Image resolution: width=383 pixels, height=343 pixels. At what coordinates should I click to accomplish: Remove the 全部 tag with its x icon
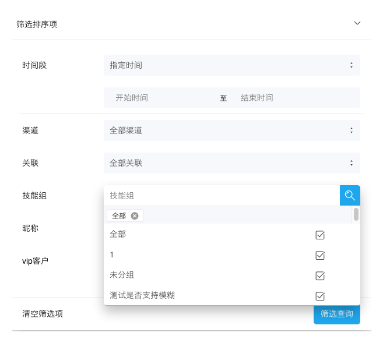[x=135, y=215]
